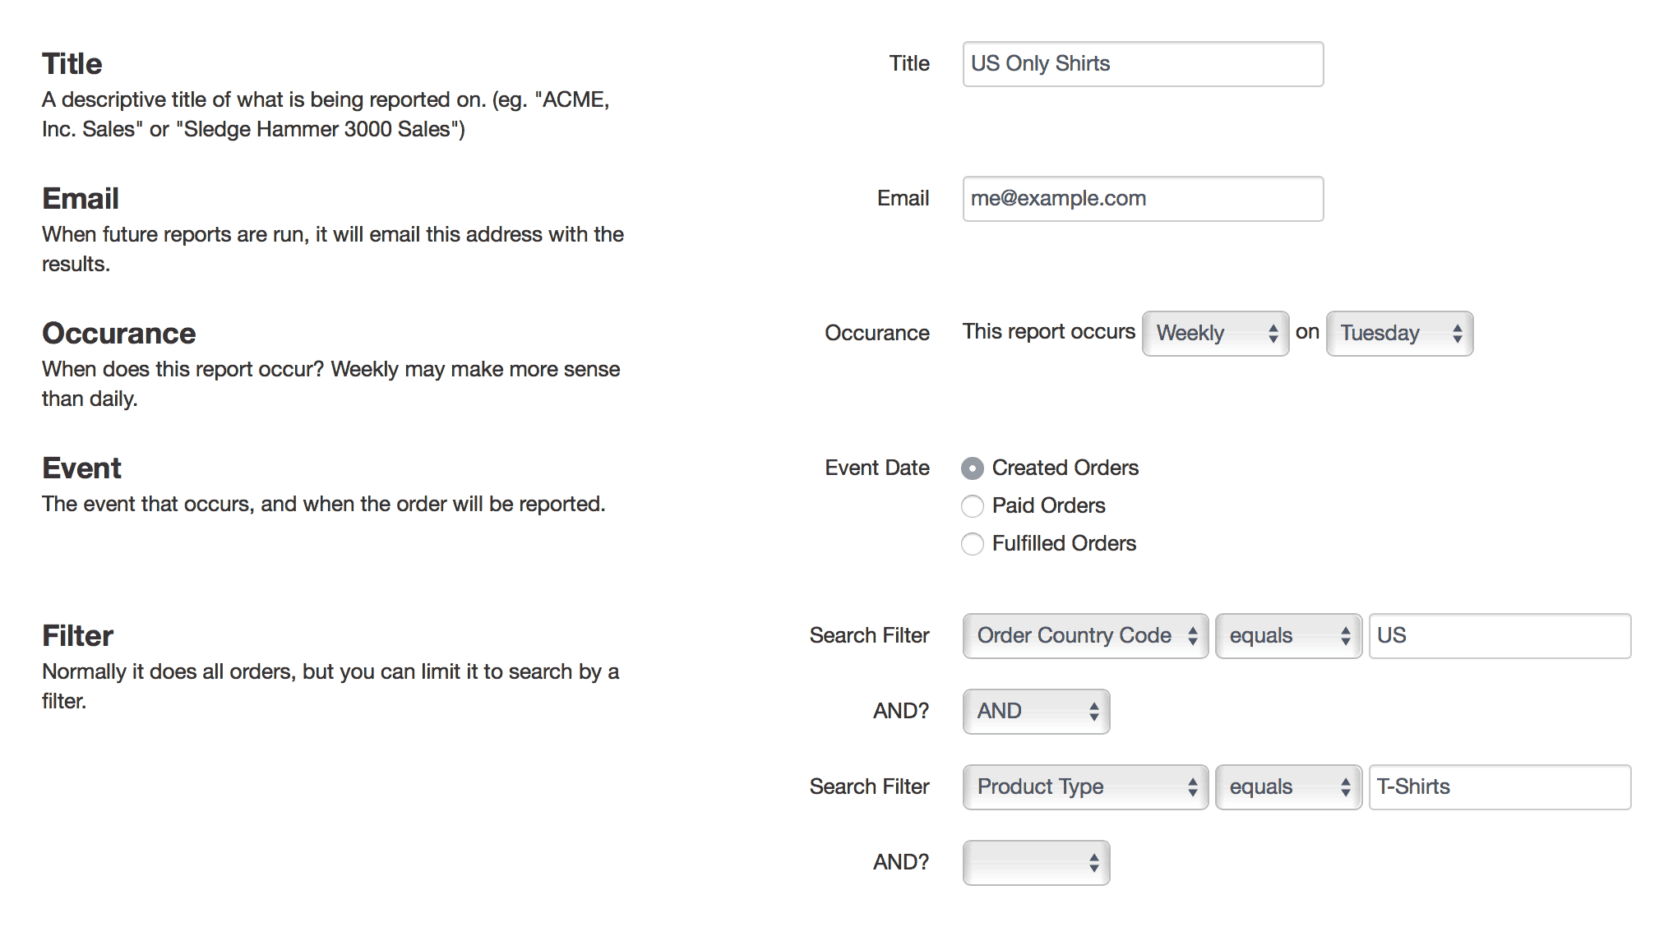The height and width of the screenshot is (927, 1673).
Task: Click the Filter heading on the left
Action: (x=78, y=636)
